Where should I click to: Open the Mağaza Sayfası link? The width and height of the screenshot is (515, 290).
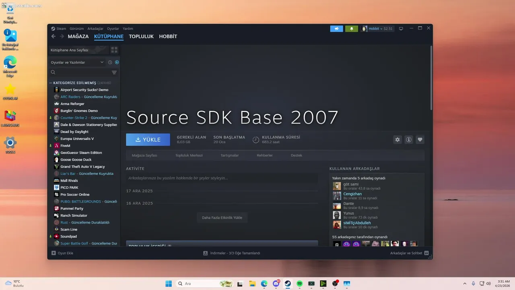[144, 155]
